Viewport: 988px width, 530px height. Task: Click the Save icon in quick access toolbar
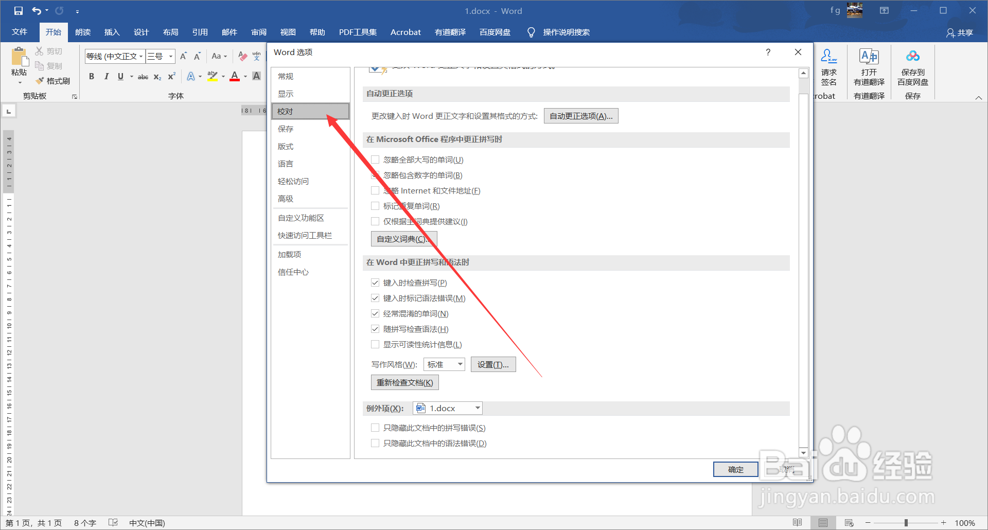pyautogui.click(x=19, y=11)
